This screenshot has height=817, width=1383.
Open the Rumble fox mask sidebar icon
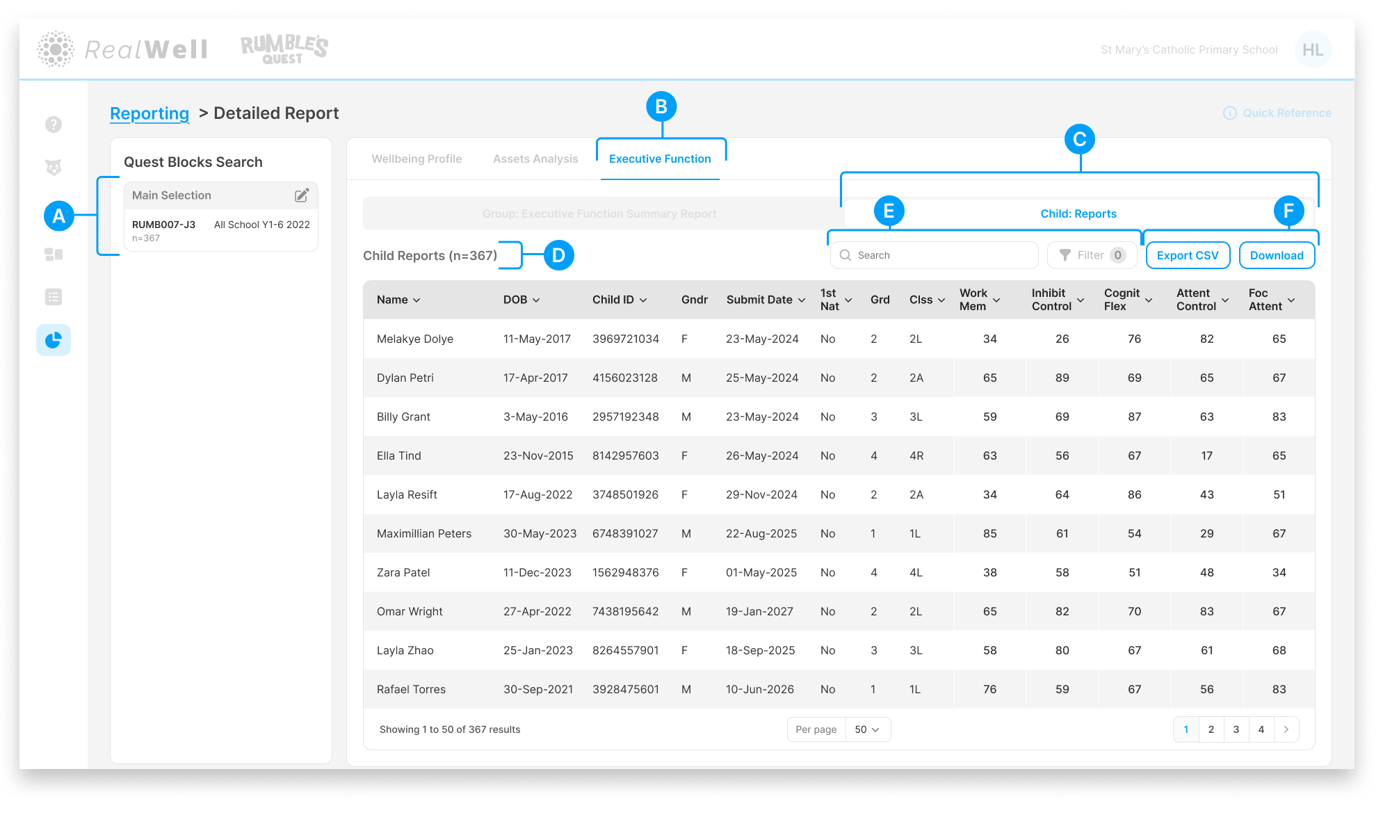click(x=54, y=168)
